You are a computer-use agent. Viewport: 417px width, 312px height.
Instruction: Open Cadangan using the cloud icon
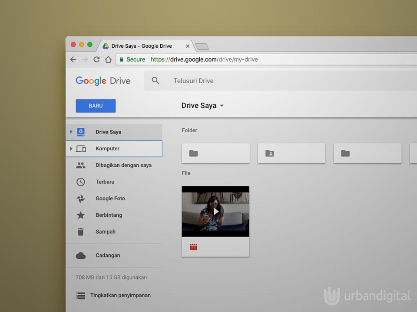point(81,256)
